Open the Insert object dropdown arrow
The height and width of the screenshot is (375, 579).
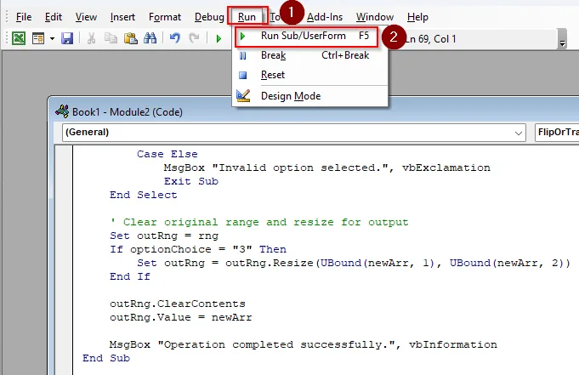tap(52, 38)
